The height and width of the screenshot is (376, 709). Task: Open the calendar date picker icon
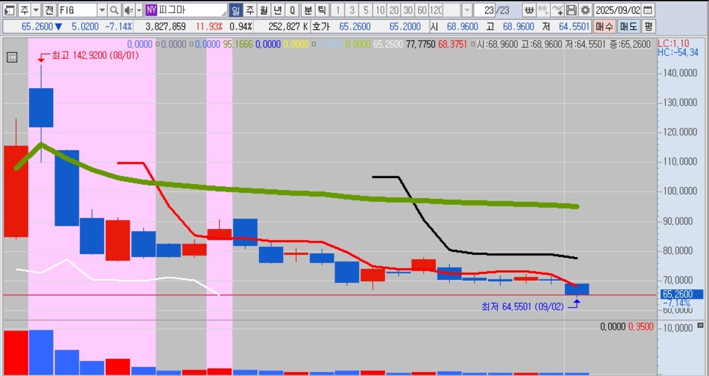(x=649, y=10)
